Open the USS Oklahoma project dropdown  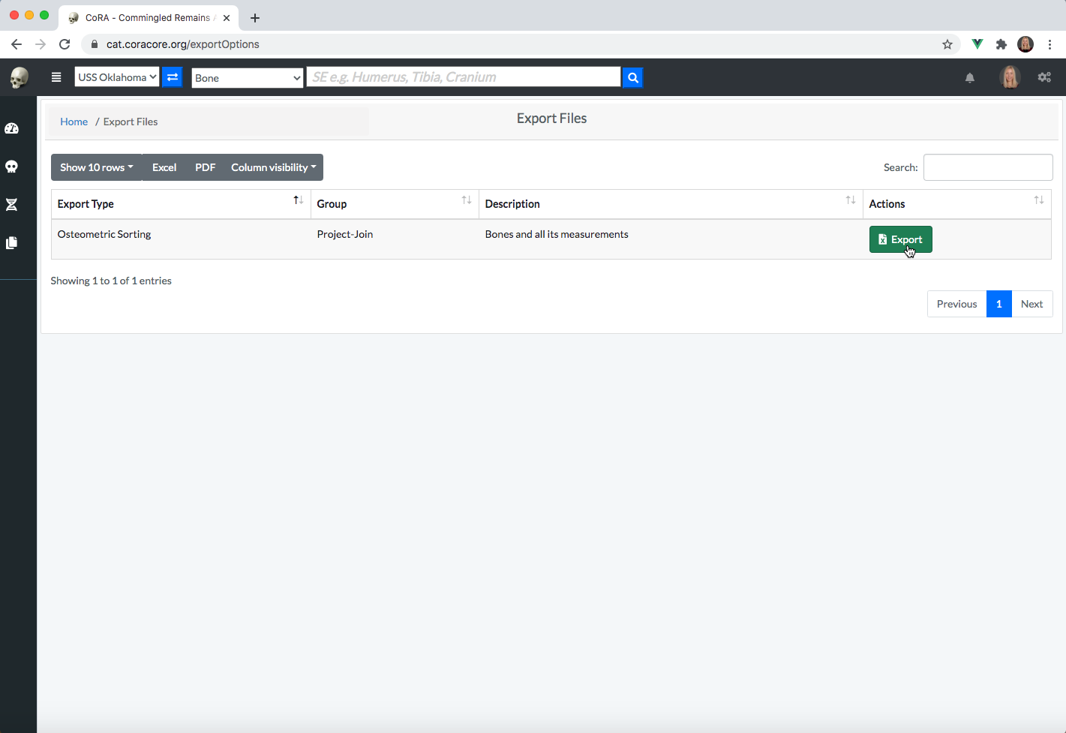pos(117,77)
